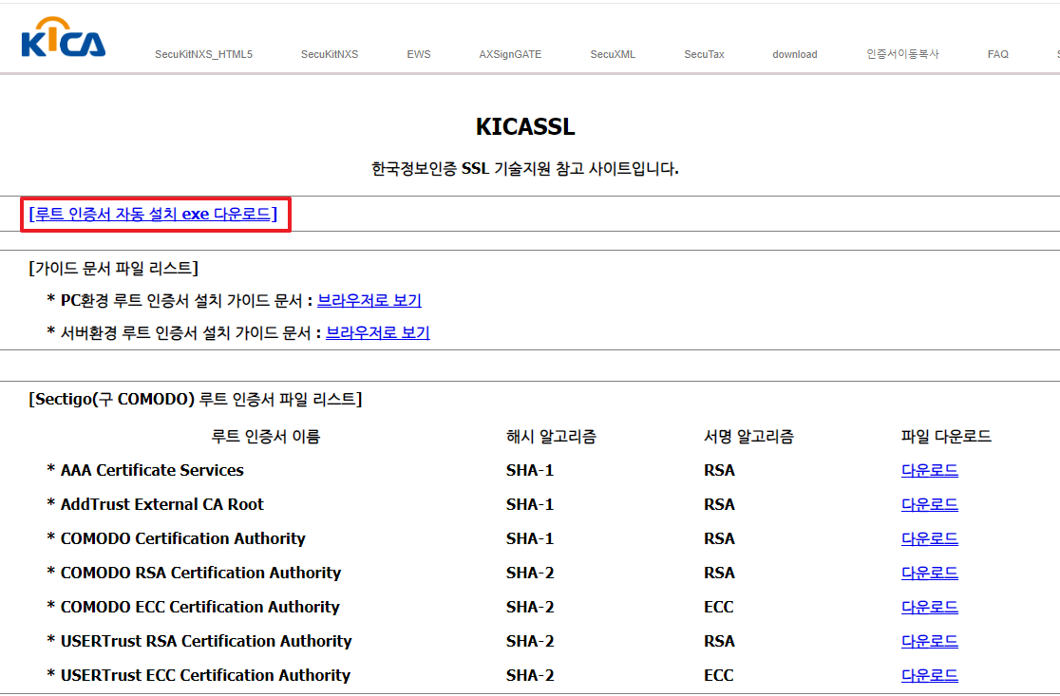Screen dimensions: 1060x696
Task: Select the AAA Certificate Services name
Action: [x=152, y=470]
